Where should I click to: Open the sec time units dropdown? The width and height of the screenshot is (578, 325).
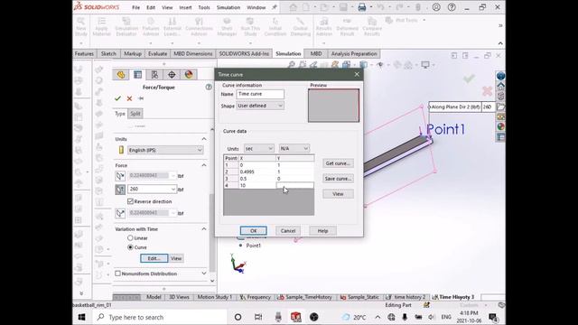pyautogui.click(x=259, y=148)
